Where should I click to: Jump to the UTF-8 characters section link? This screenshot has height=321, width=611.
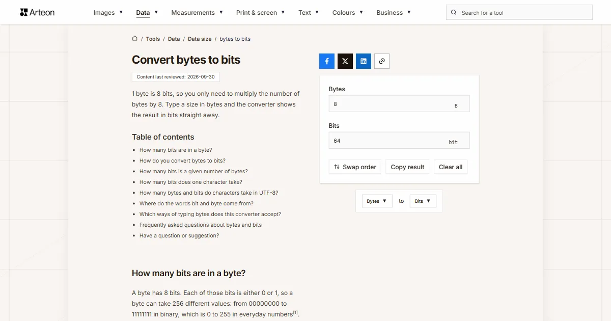point(209,193)
